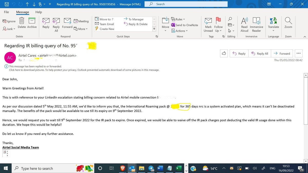Select the Team Email quick step

pyautogui.click(x=104, y=24)
